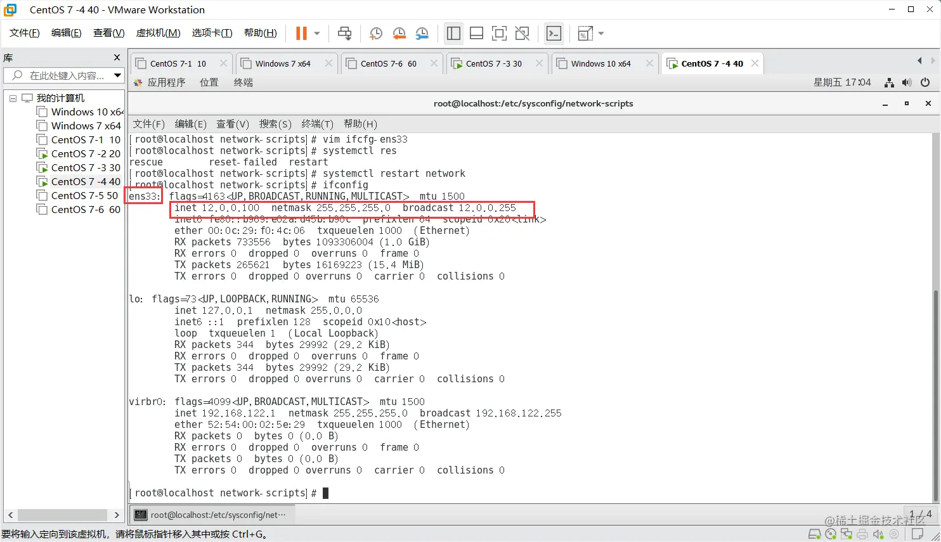Close the Windows 7 x64 tab
Image resolution: width=941 pixels, height=542 pixels.
coord(328,63)
